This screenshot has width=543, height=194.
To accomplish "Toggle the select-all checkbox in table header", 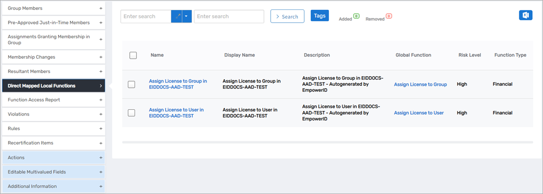I will coord(133,55).
